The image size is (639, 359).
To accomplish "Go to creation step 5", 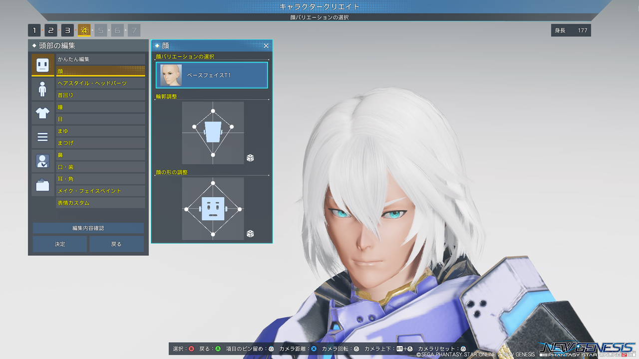I will pyautogui.click(x=101, y=30).
